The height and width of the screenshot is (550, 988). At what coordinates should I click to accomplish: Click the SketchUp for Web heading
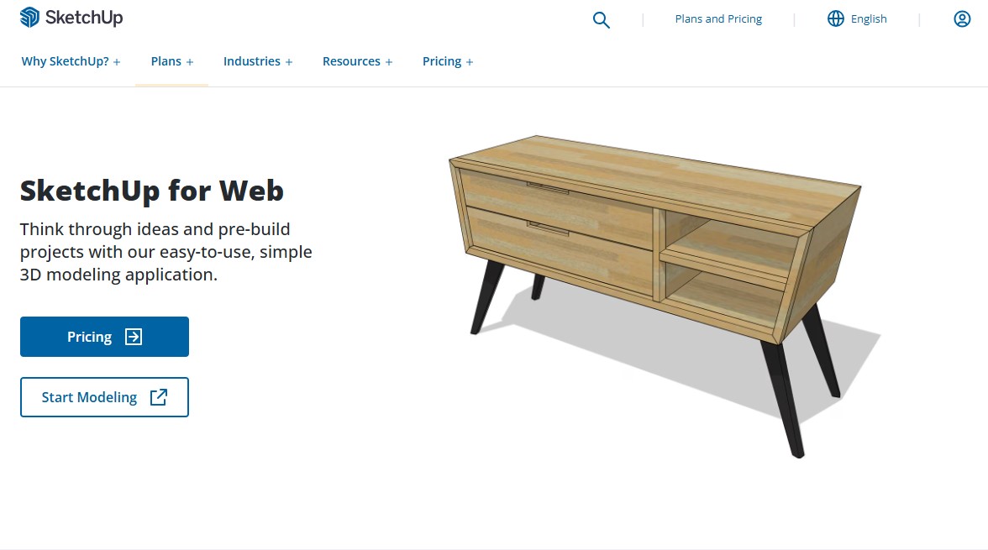tap(152, 191)
